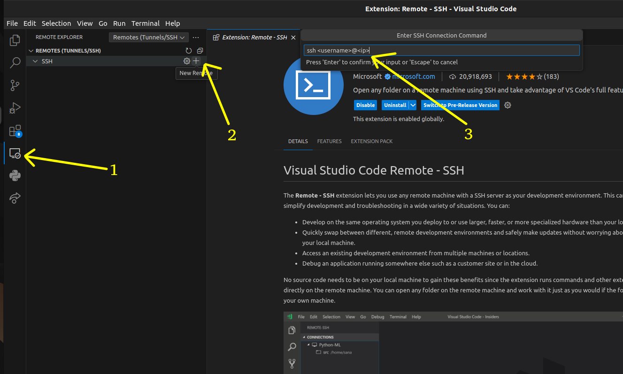Image resolution: width=623 pixels, height=374 pixels.
Task: Click the Remote - SSH extension logo
Action: pos(313,85)
